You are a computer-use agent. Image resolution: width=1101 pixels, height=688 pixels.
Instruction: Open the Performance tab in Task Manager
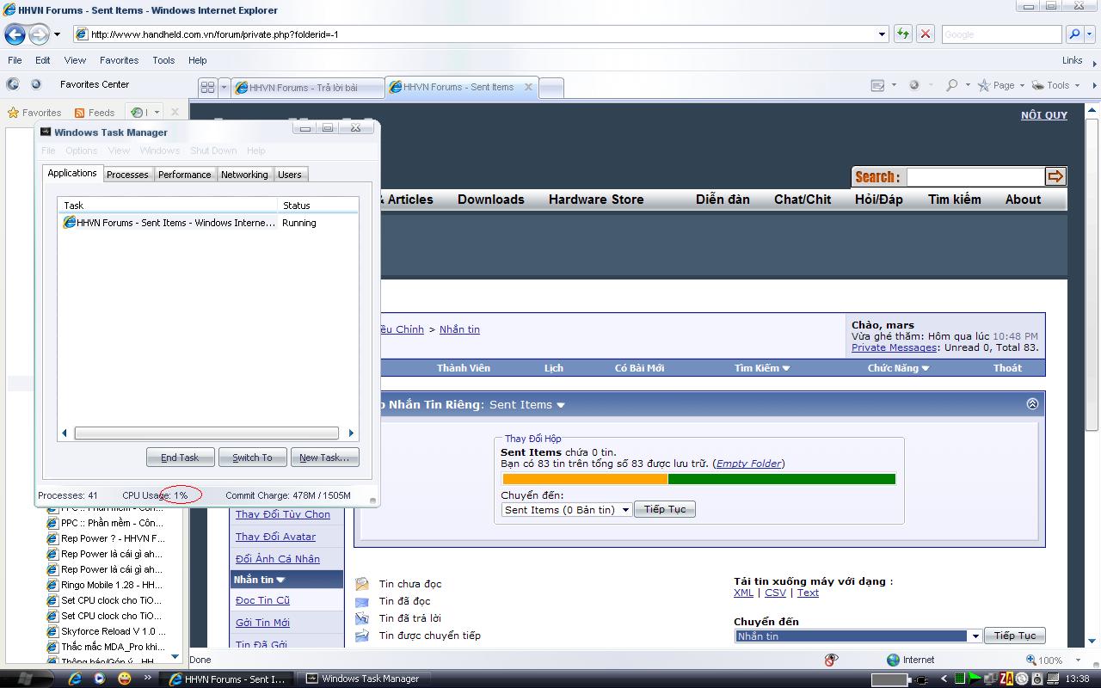[x=184, y=175]
